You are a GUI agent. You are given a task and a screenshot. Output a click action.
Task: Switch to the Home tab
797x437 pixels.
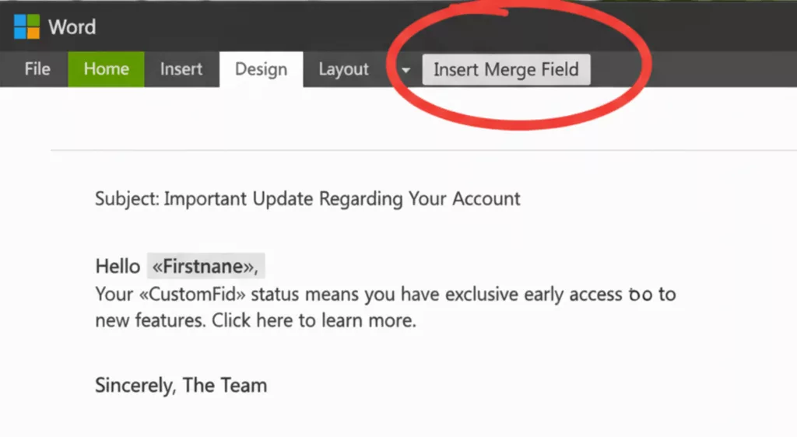tap(106, 69)
